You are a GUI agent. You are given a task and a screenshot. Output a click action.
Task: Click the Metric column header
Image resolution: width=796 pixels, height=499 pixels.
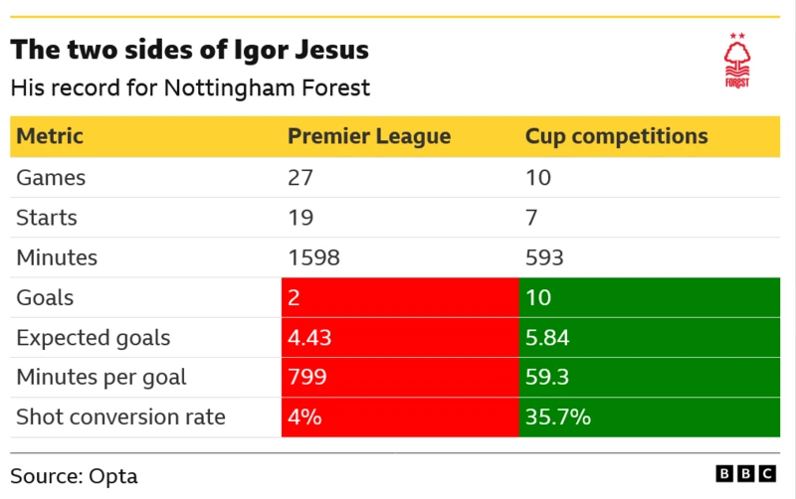click(50, 136)
